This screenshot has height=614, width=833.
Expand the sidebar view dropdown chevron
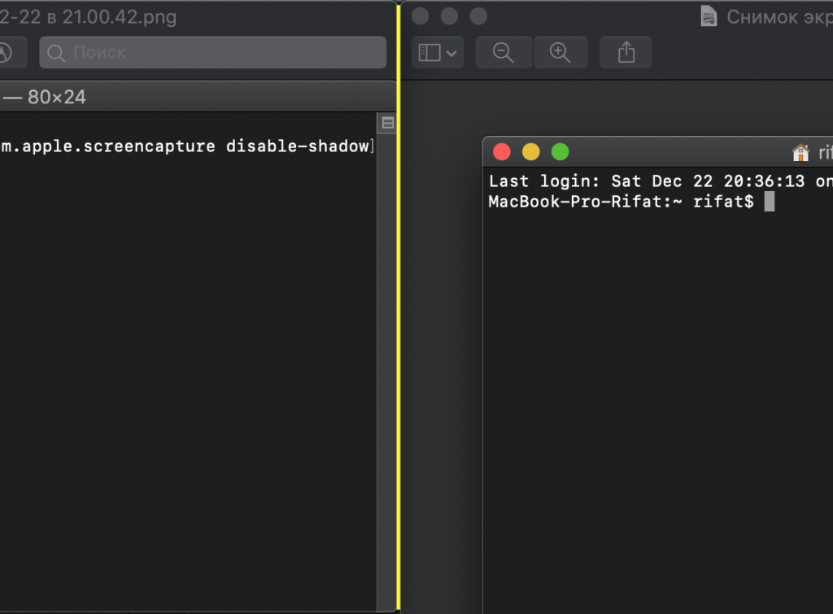click(451, 54)
